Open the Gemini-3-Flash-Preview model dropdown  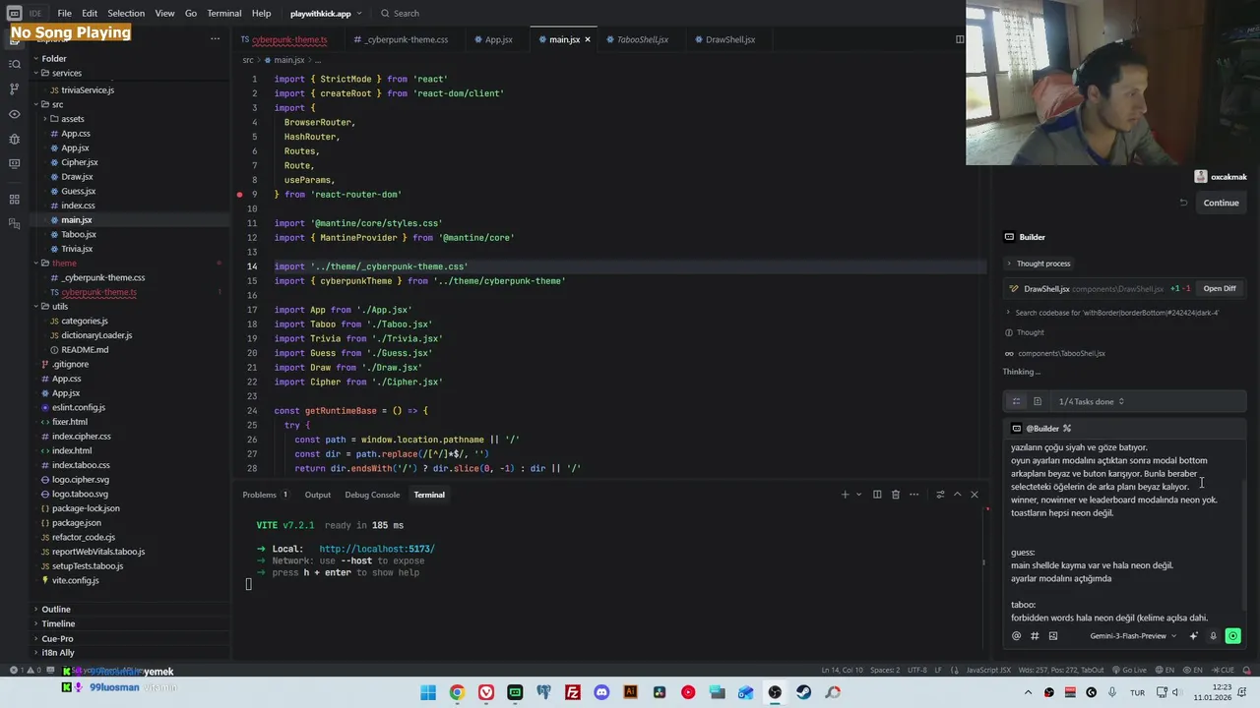click(x=1133, y=636)
